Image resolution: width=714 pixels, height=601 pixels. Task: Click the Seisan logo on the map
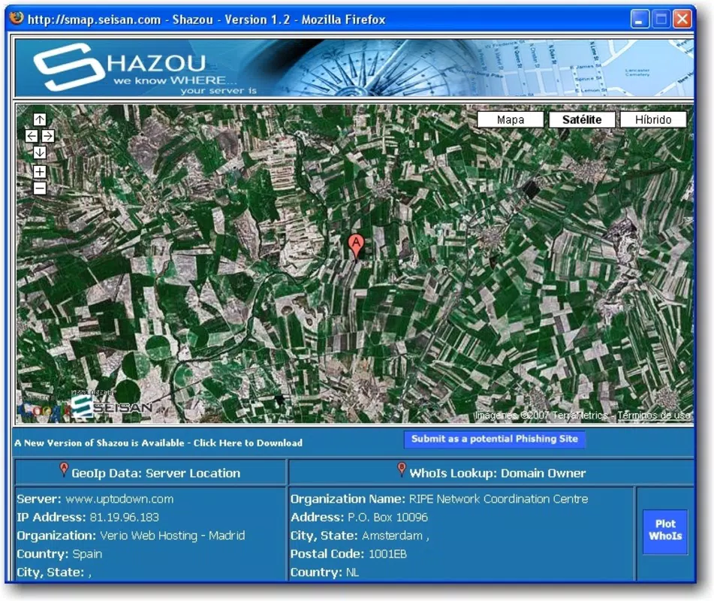[112, 406]
